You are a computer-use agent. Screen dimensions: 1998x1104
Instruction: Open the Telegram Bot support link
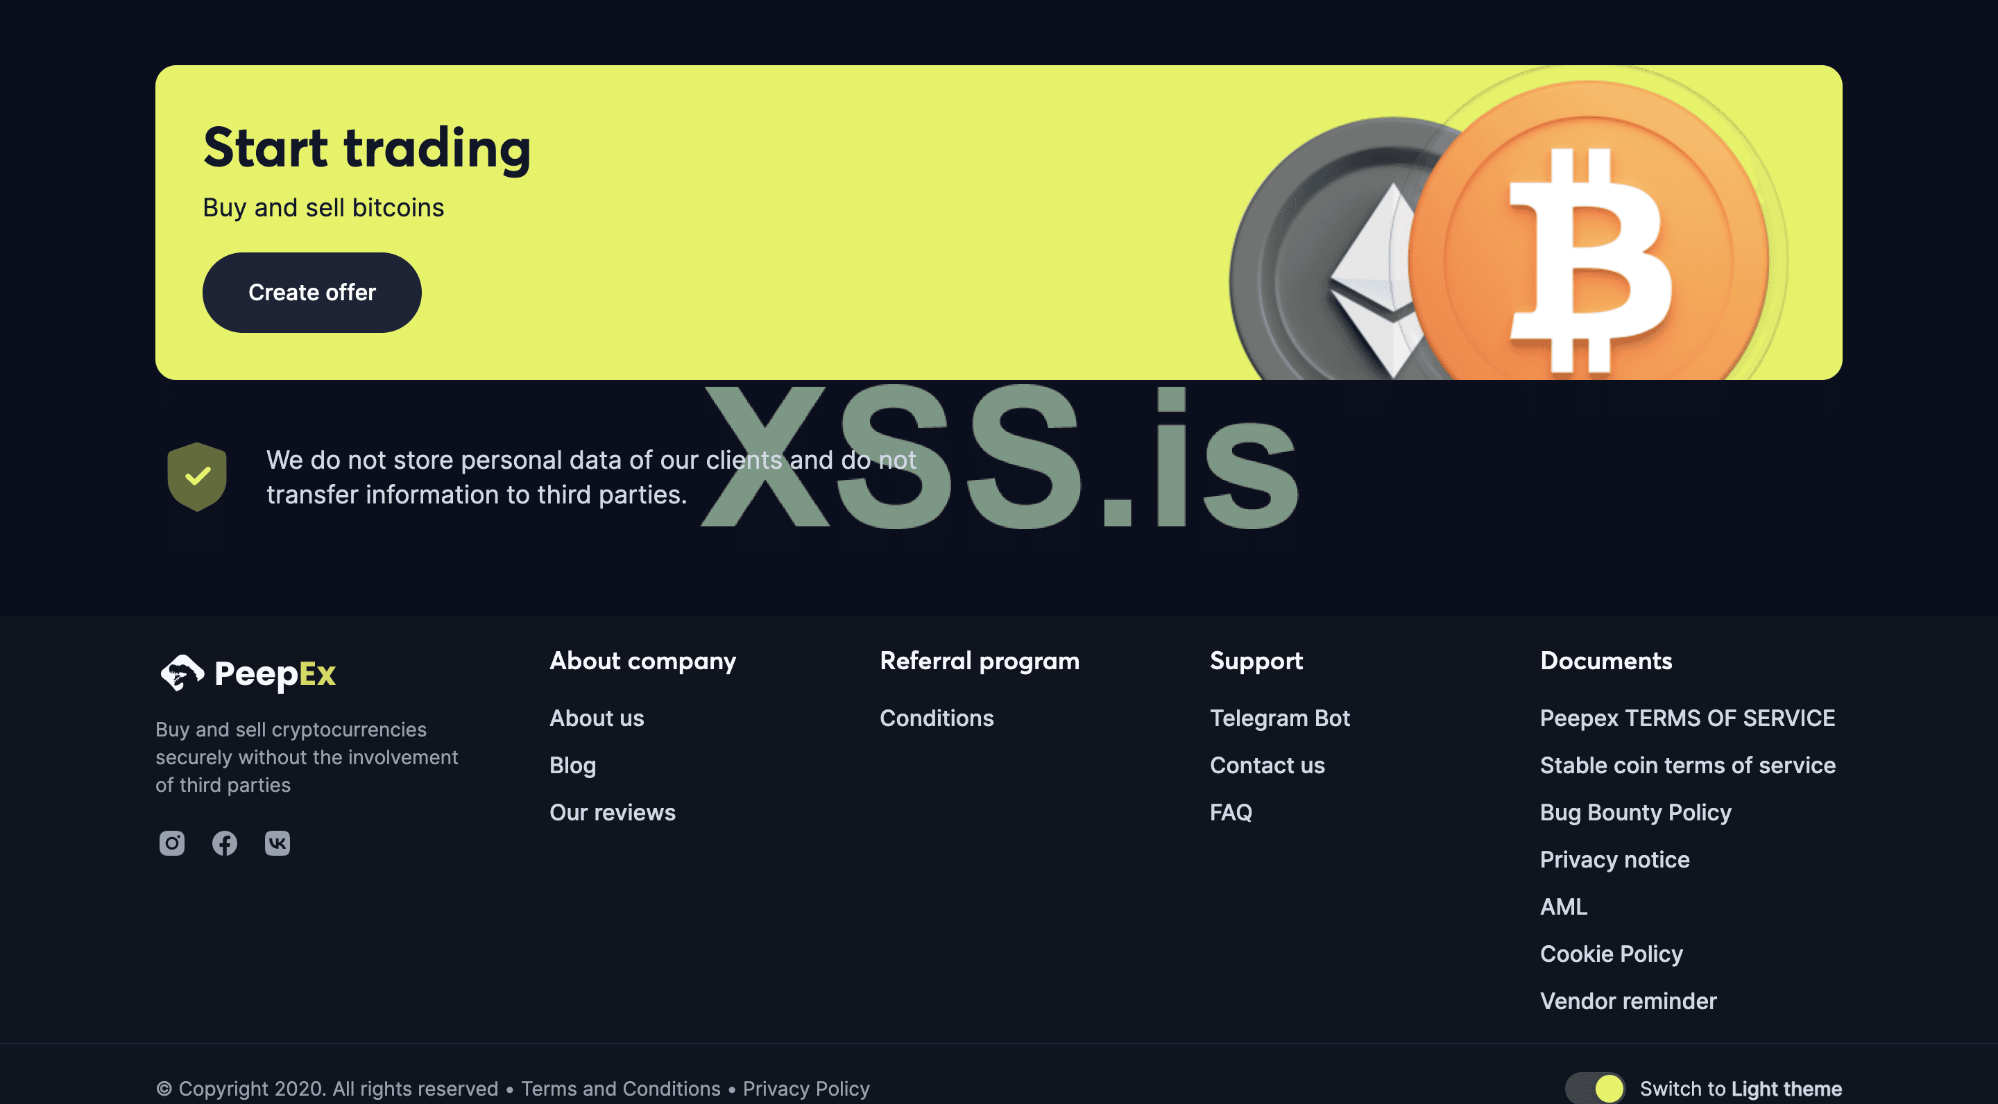(1279, 718)
